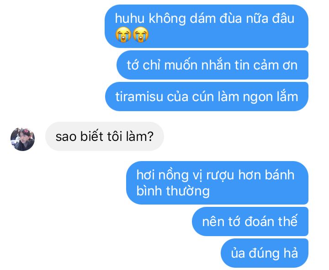Click the 'tiramisu của cún làm ngon lắm' message

(207, 97)
